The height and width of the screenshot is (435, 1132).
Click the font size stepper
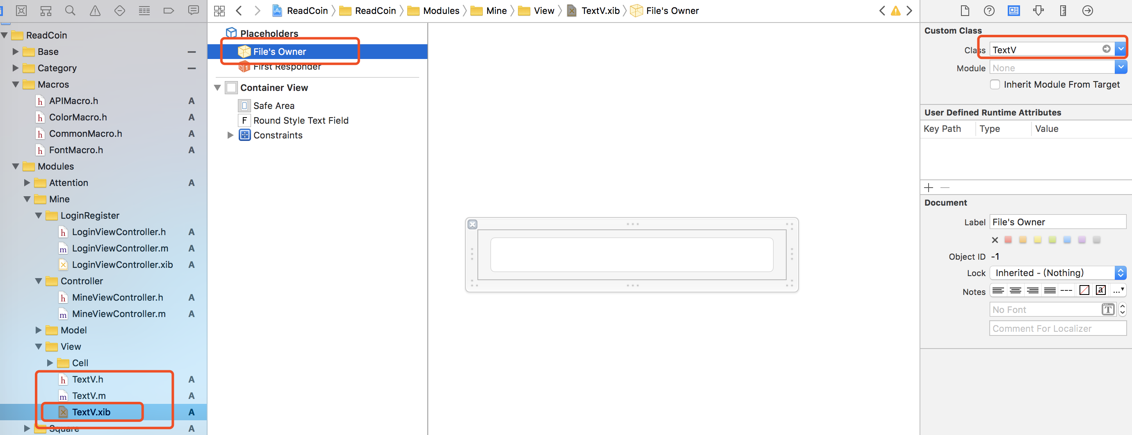(x=1122, y=310)
